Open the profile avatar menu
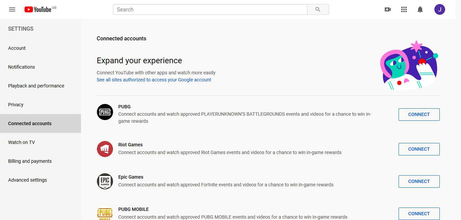Screen dimensions: 461x220 point(439,9)
